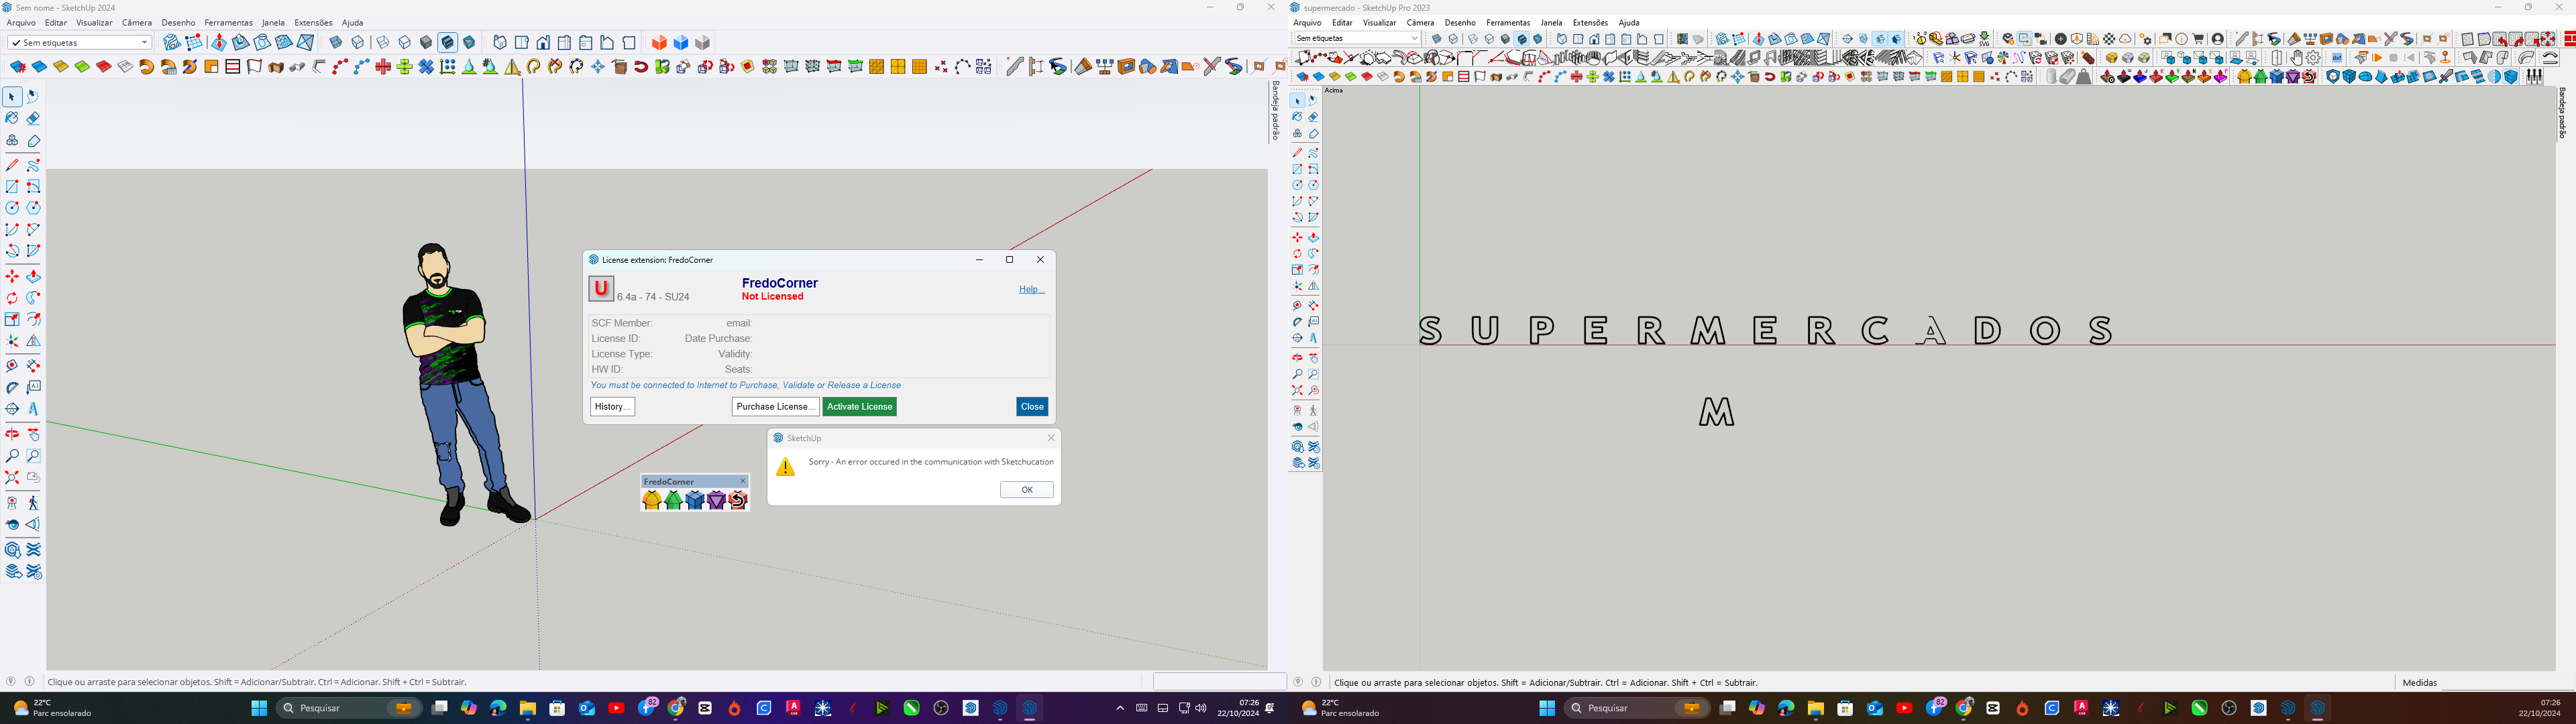This screenshot has width=2576, height=724.
Task: Click the Activate License button
Action: click(859, 406)
